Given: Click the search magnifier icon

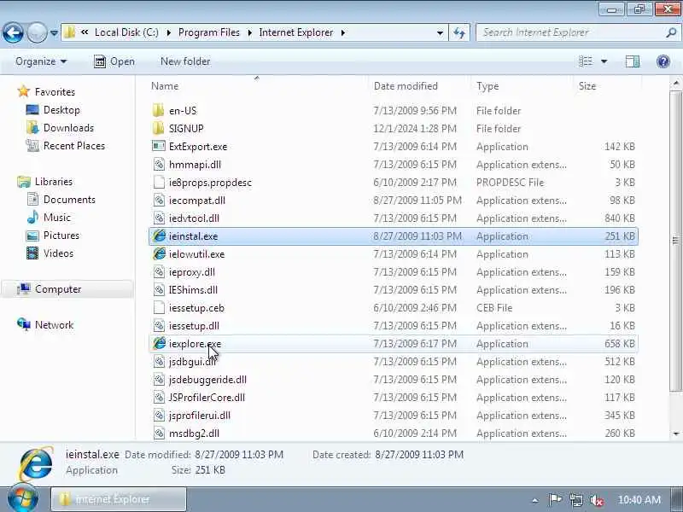Looking at the screenshot, I should click(x=671, y=32).
